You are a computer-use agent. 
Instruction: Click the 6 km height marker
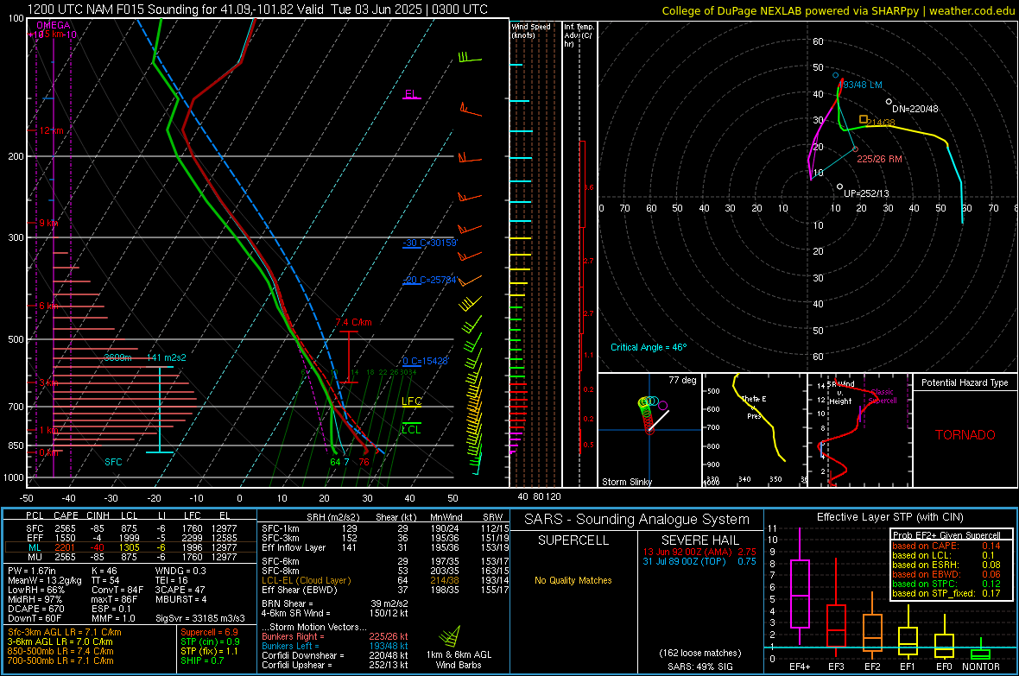click(x=49, y=306)
